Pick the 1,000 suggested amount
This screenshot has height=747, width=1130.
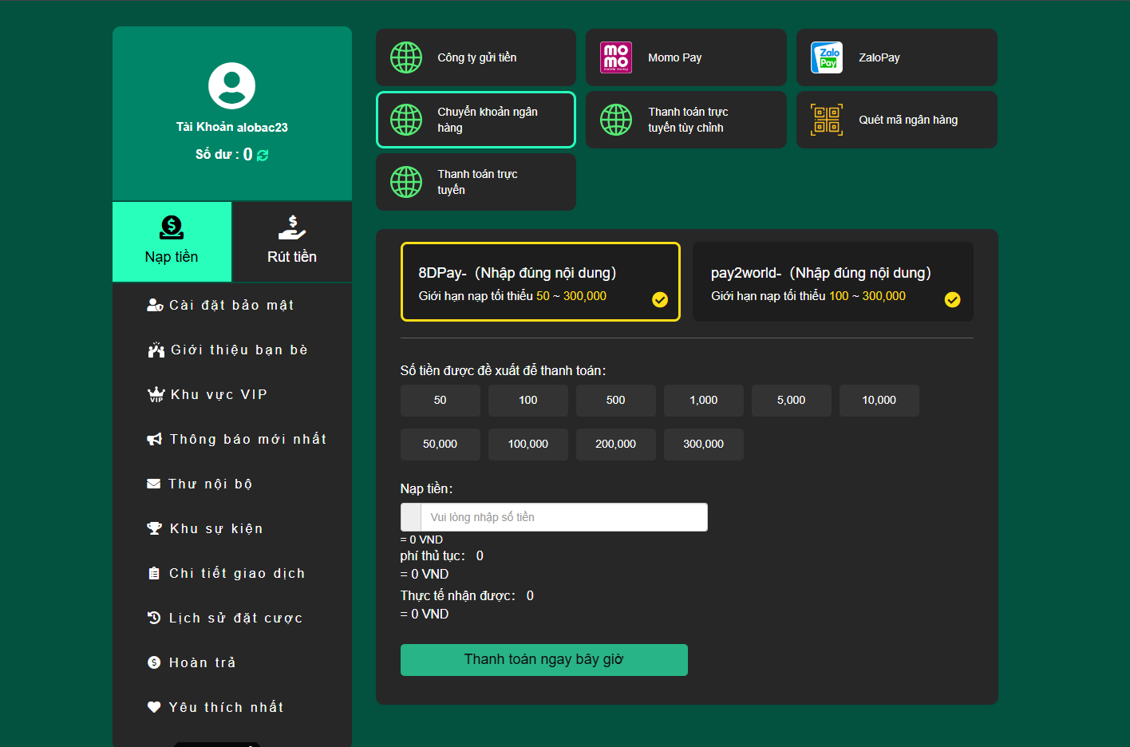(x=703, y=401)
